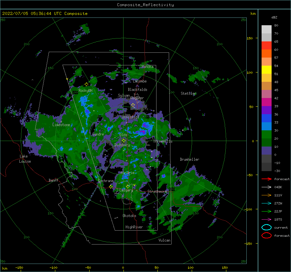Click the Sylvan label on the map
Viewport: 291px width, 272px height.
124,95
